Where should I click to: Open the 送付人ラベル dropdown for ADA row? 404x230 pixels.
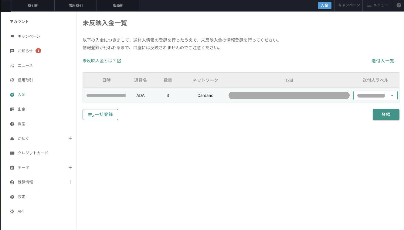tap(375, 95)
